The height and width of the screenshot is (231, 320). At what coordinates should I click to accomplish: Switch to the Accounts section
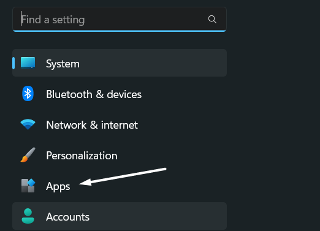(x=120, y=216)
